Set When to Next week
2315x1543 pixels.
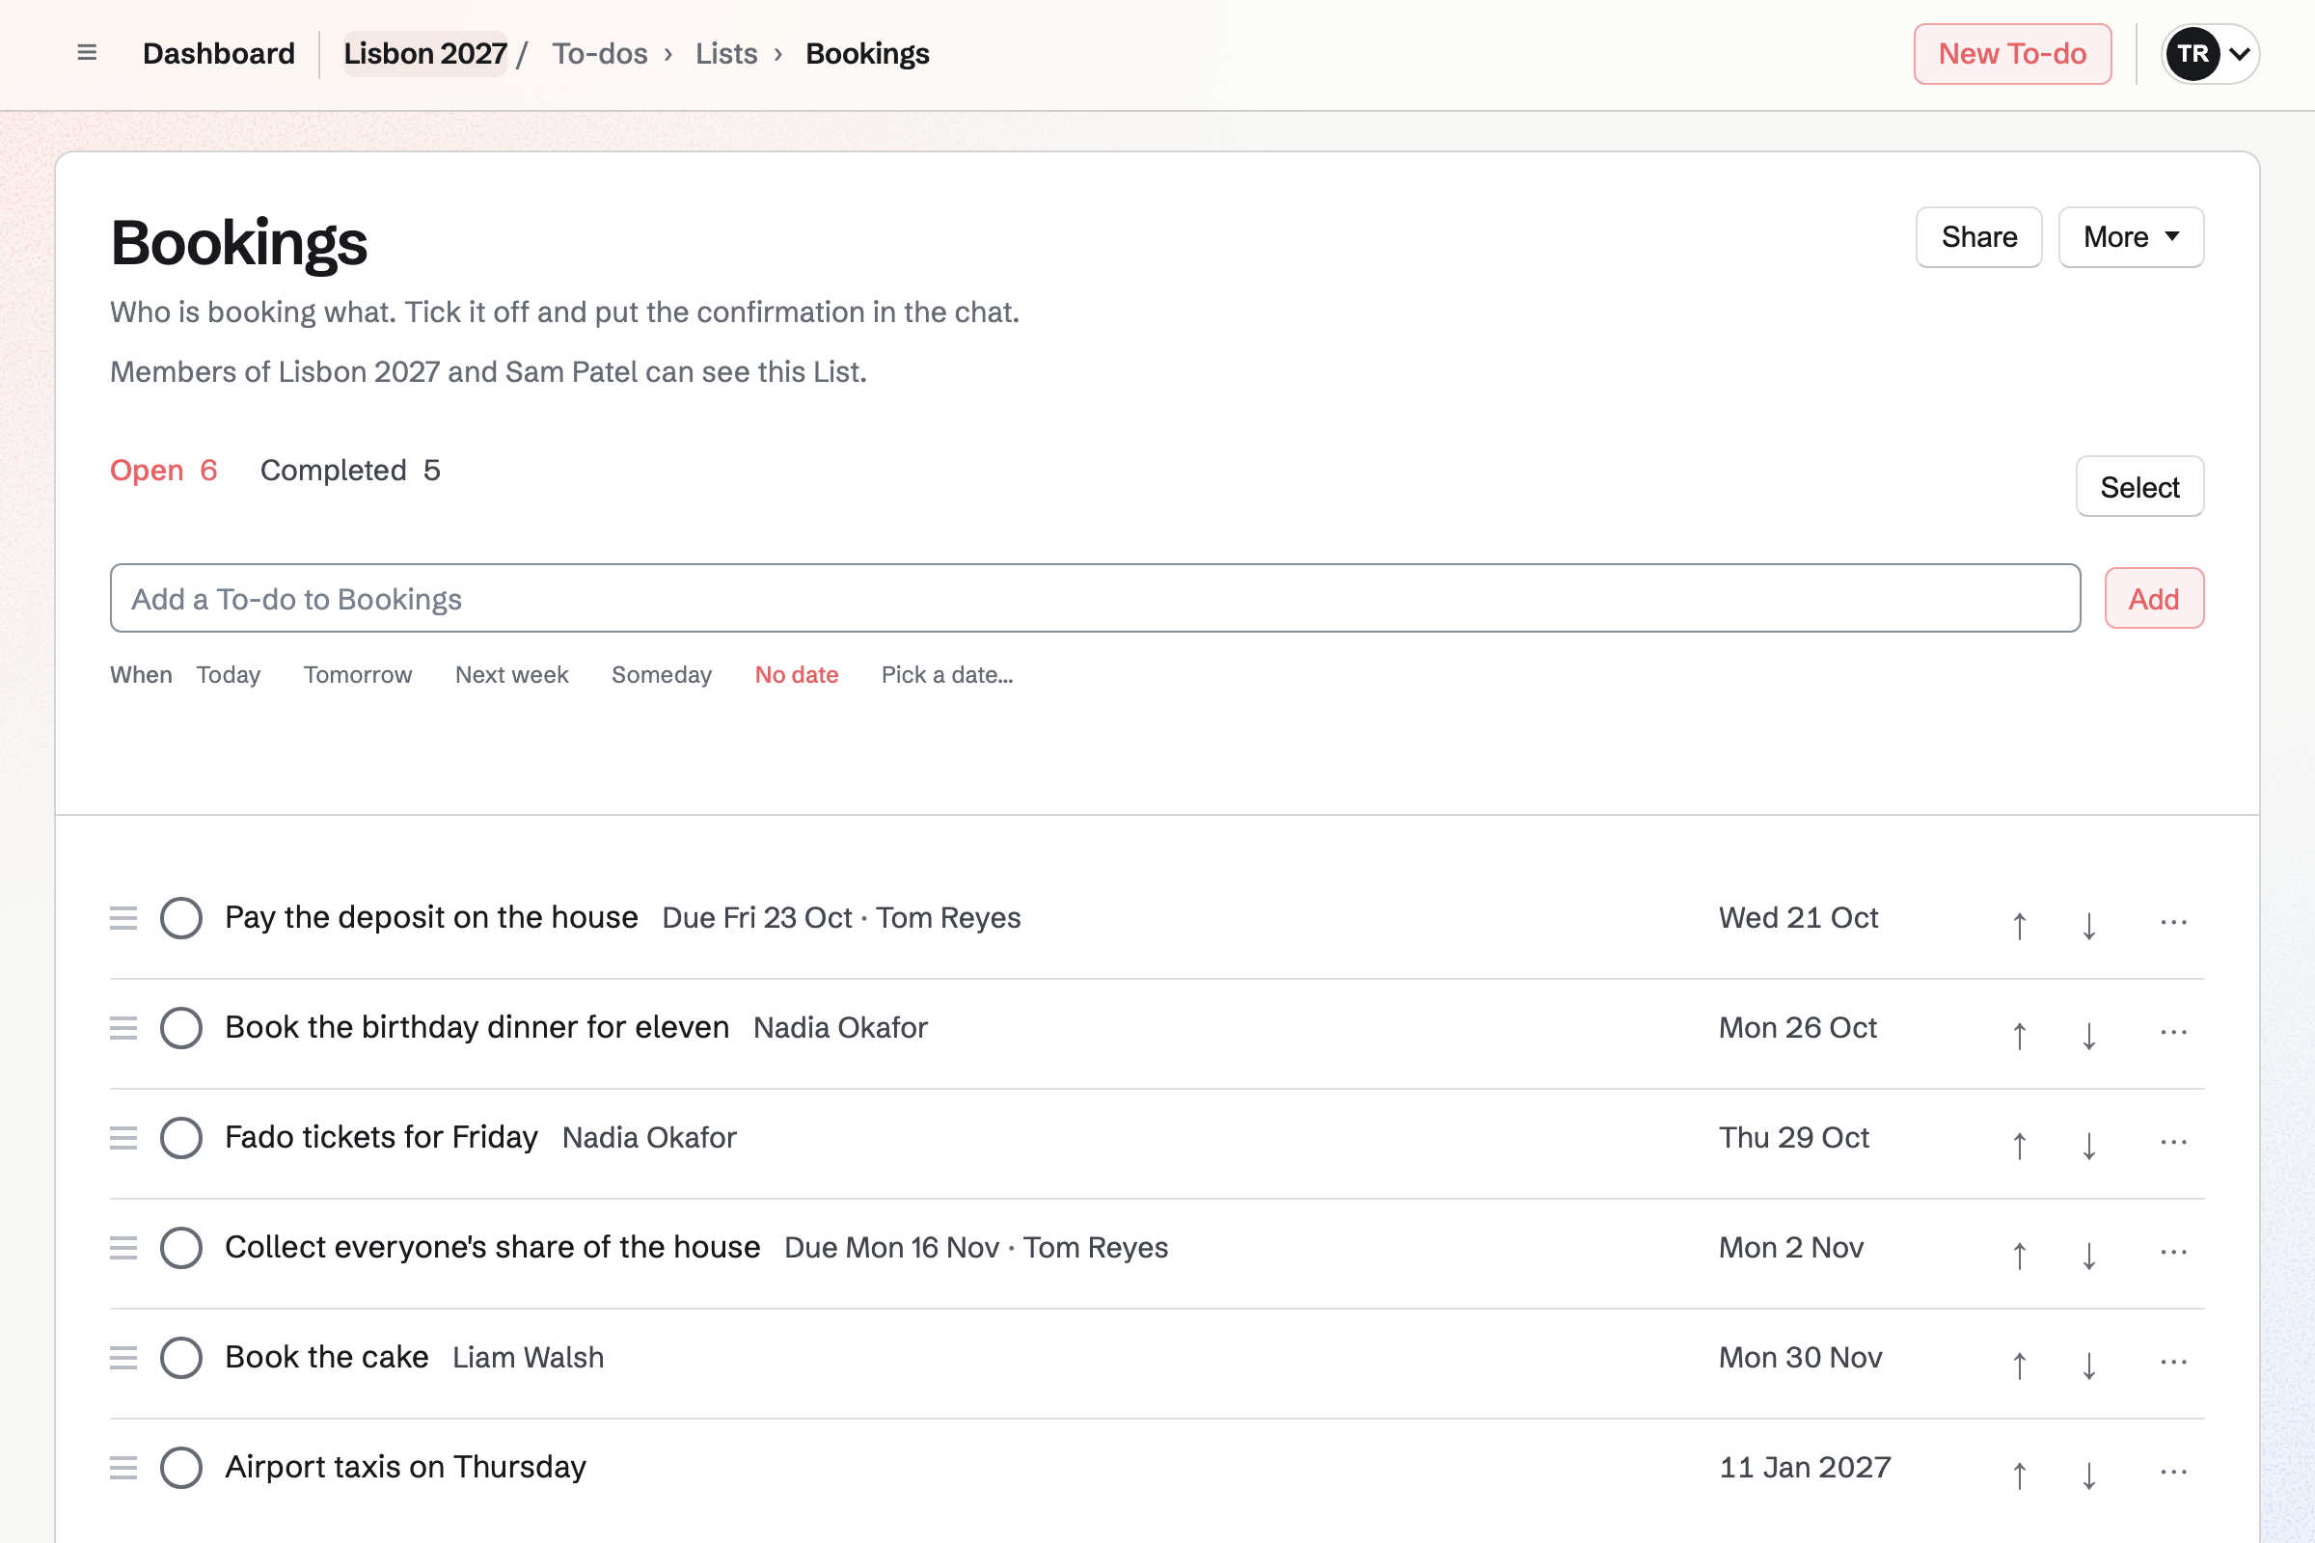512,675
